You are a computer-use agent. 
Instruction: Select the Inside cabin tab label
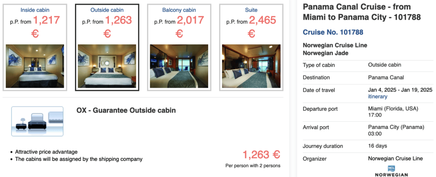pyautogui.click(x=35, y=10)
